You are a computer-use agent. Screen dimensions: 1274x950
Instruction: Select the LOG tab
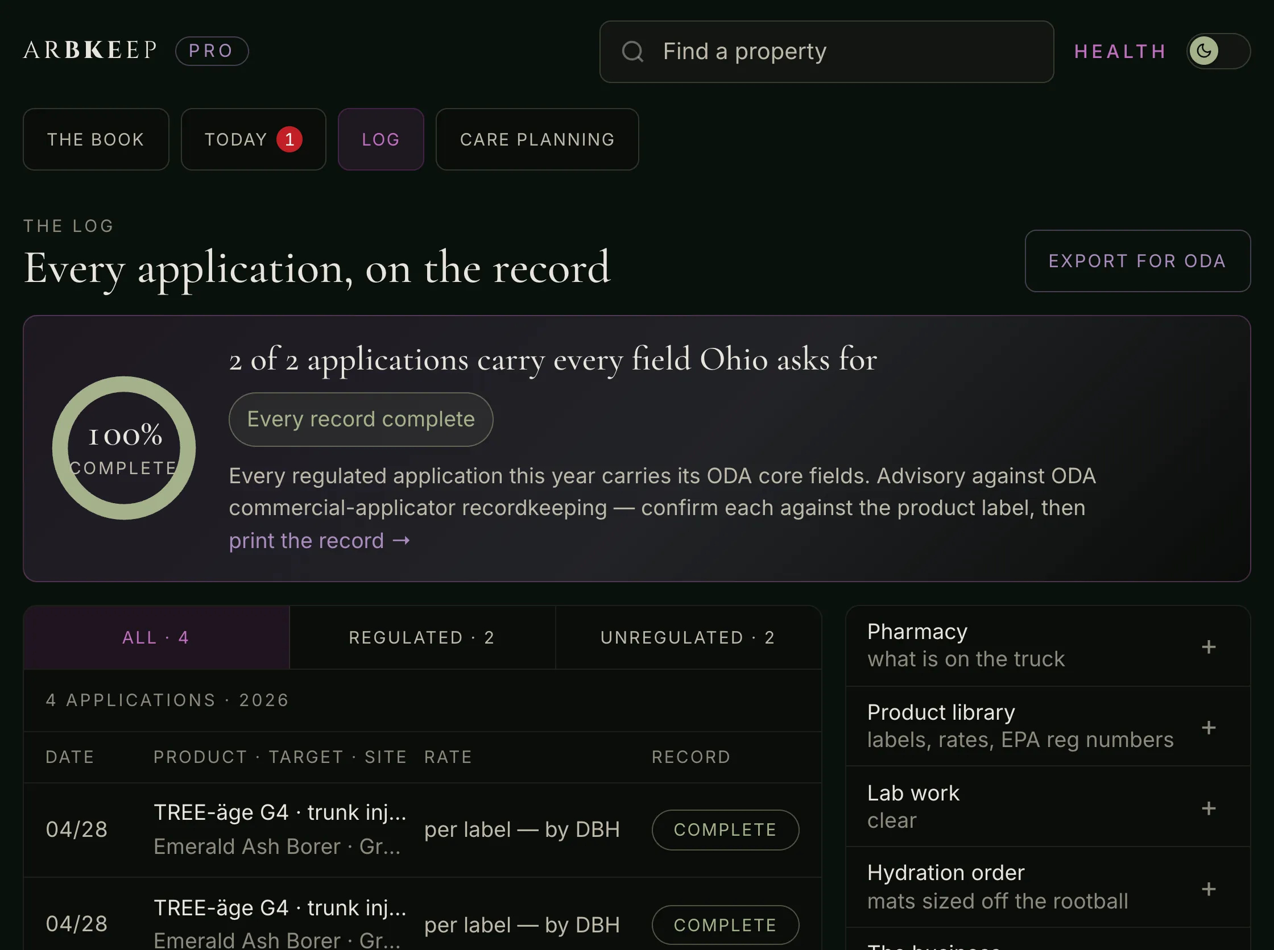tap(380, 139)
